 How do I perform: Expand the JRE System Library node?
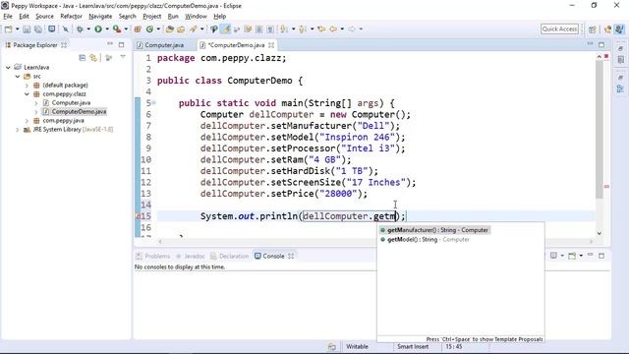point(18,130)
